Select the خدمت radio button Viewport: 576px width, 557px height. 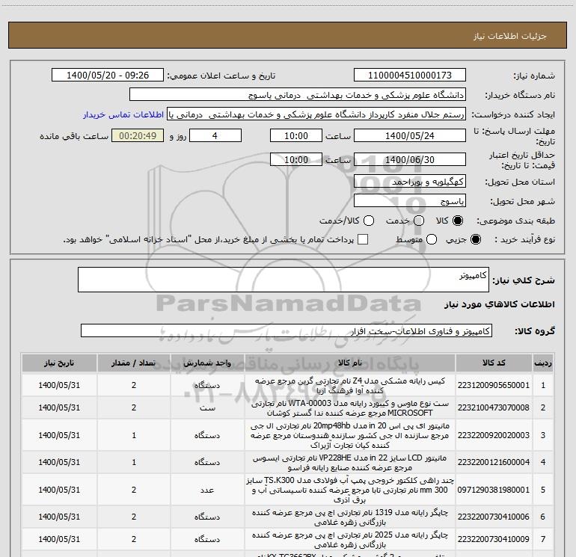[x=419, y=221]
